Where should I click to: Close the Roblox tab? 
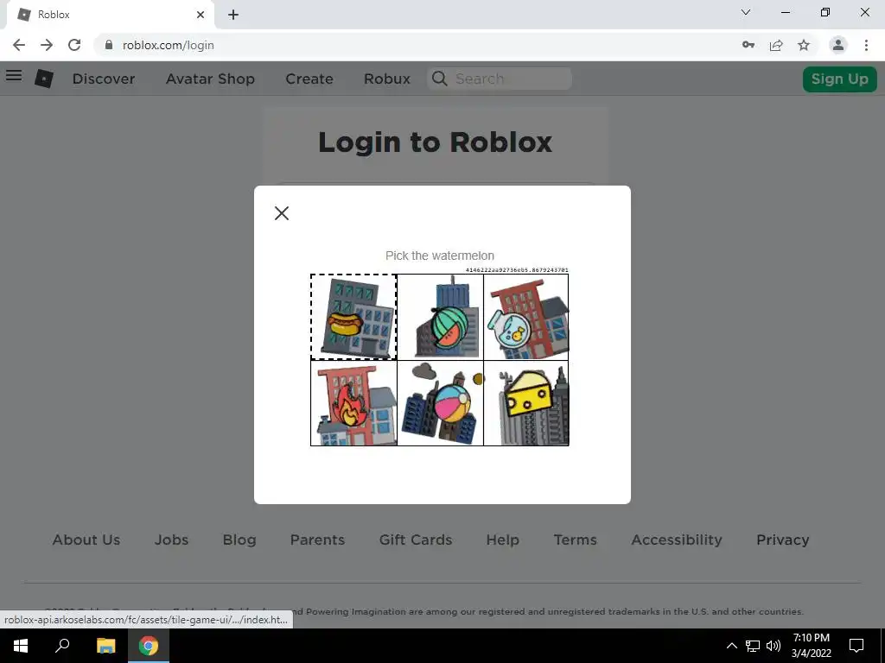[x=201, y=15]
